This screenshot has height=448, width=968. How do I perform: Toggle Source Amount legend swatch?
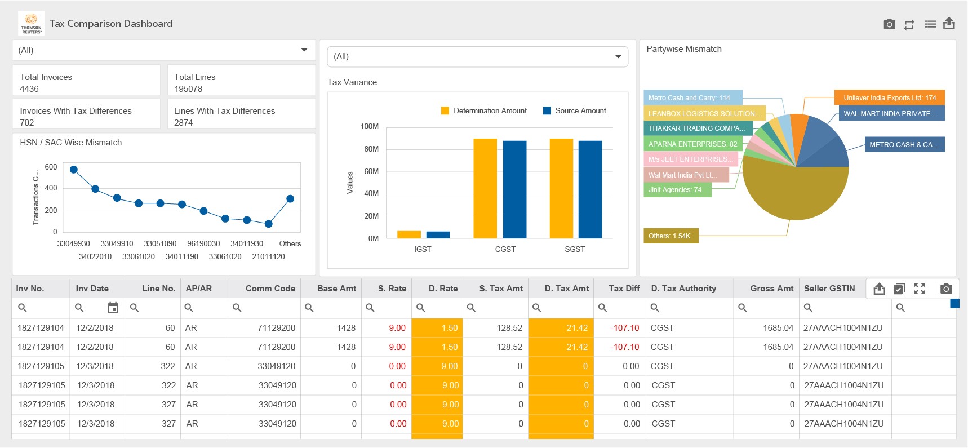tap(547, 111)
